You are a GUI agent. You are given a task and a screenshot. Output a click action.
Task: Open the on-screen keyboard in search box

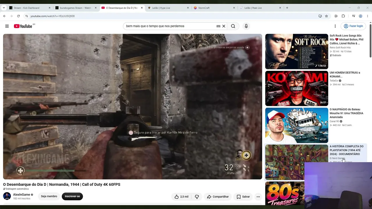coord(218,26)
